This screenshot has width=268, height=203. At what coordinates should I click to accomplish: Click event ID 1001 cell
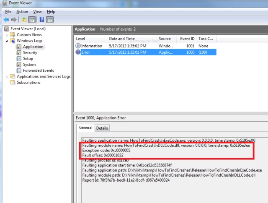(190, 46)
